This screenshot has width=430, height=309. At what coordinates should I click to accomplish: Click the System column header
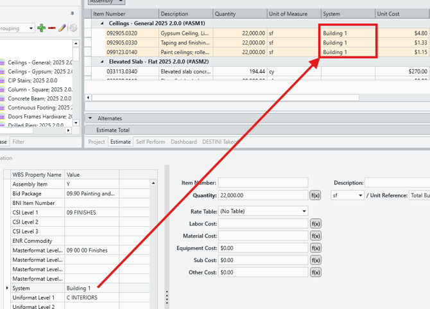click(347, 13)
